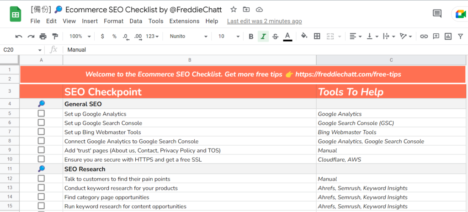Check the cloud save status icon
The image size is (468, 212).
coord(260,10)
